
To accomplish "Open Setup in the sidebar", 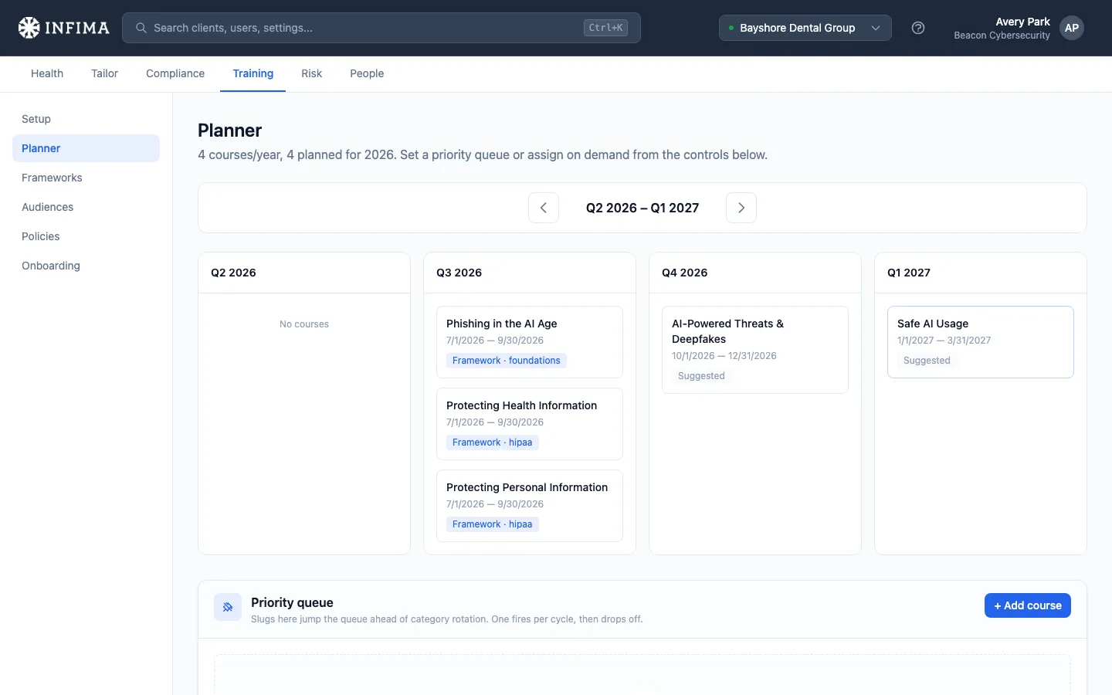I will 86,119.
